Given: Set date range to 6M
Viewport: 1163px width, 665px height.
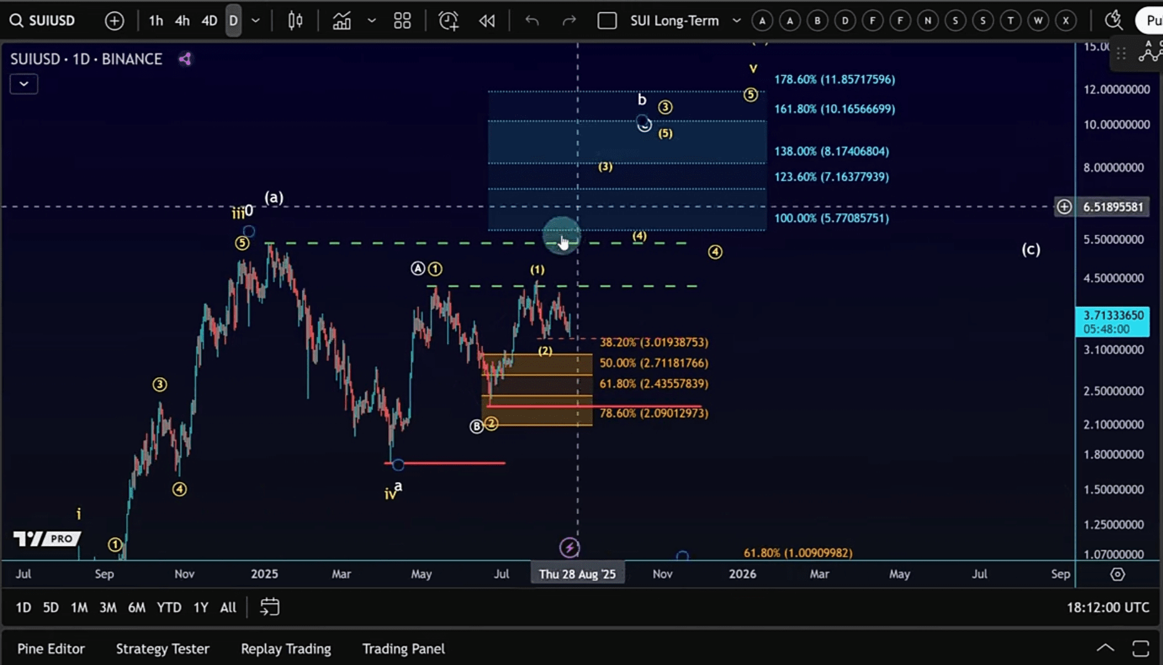Looking at the screenshot, I should coord(136,608).
